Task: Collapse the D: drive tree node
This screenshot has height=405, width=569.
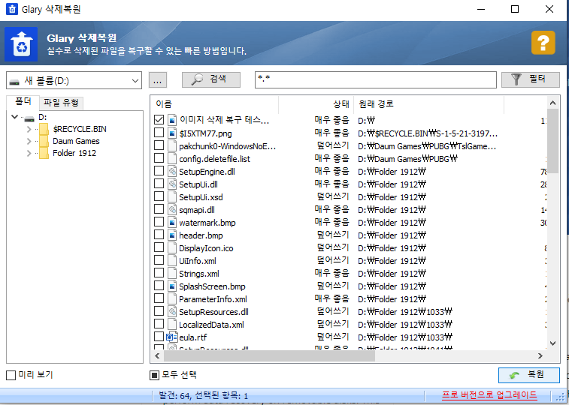Action: [14, 117]
